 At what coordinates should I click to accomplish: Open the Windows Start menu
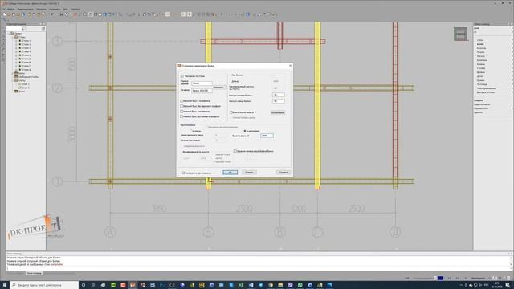pyautogui.click(x=5, y=285)
